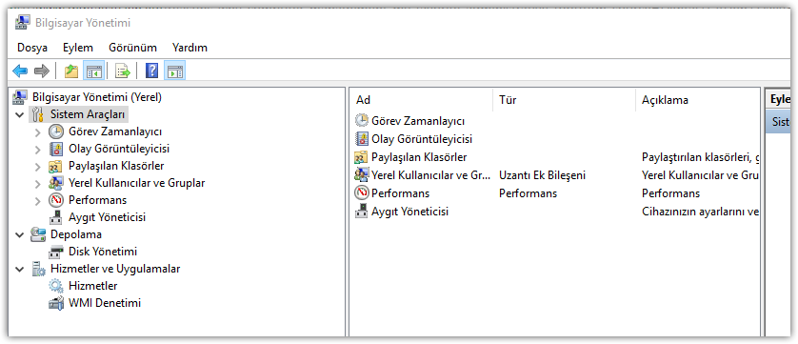Open the Görünüm menu
Screen dimensions: 798x344
(x=132, y=48)
